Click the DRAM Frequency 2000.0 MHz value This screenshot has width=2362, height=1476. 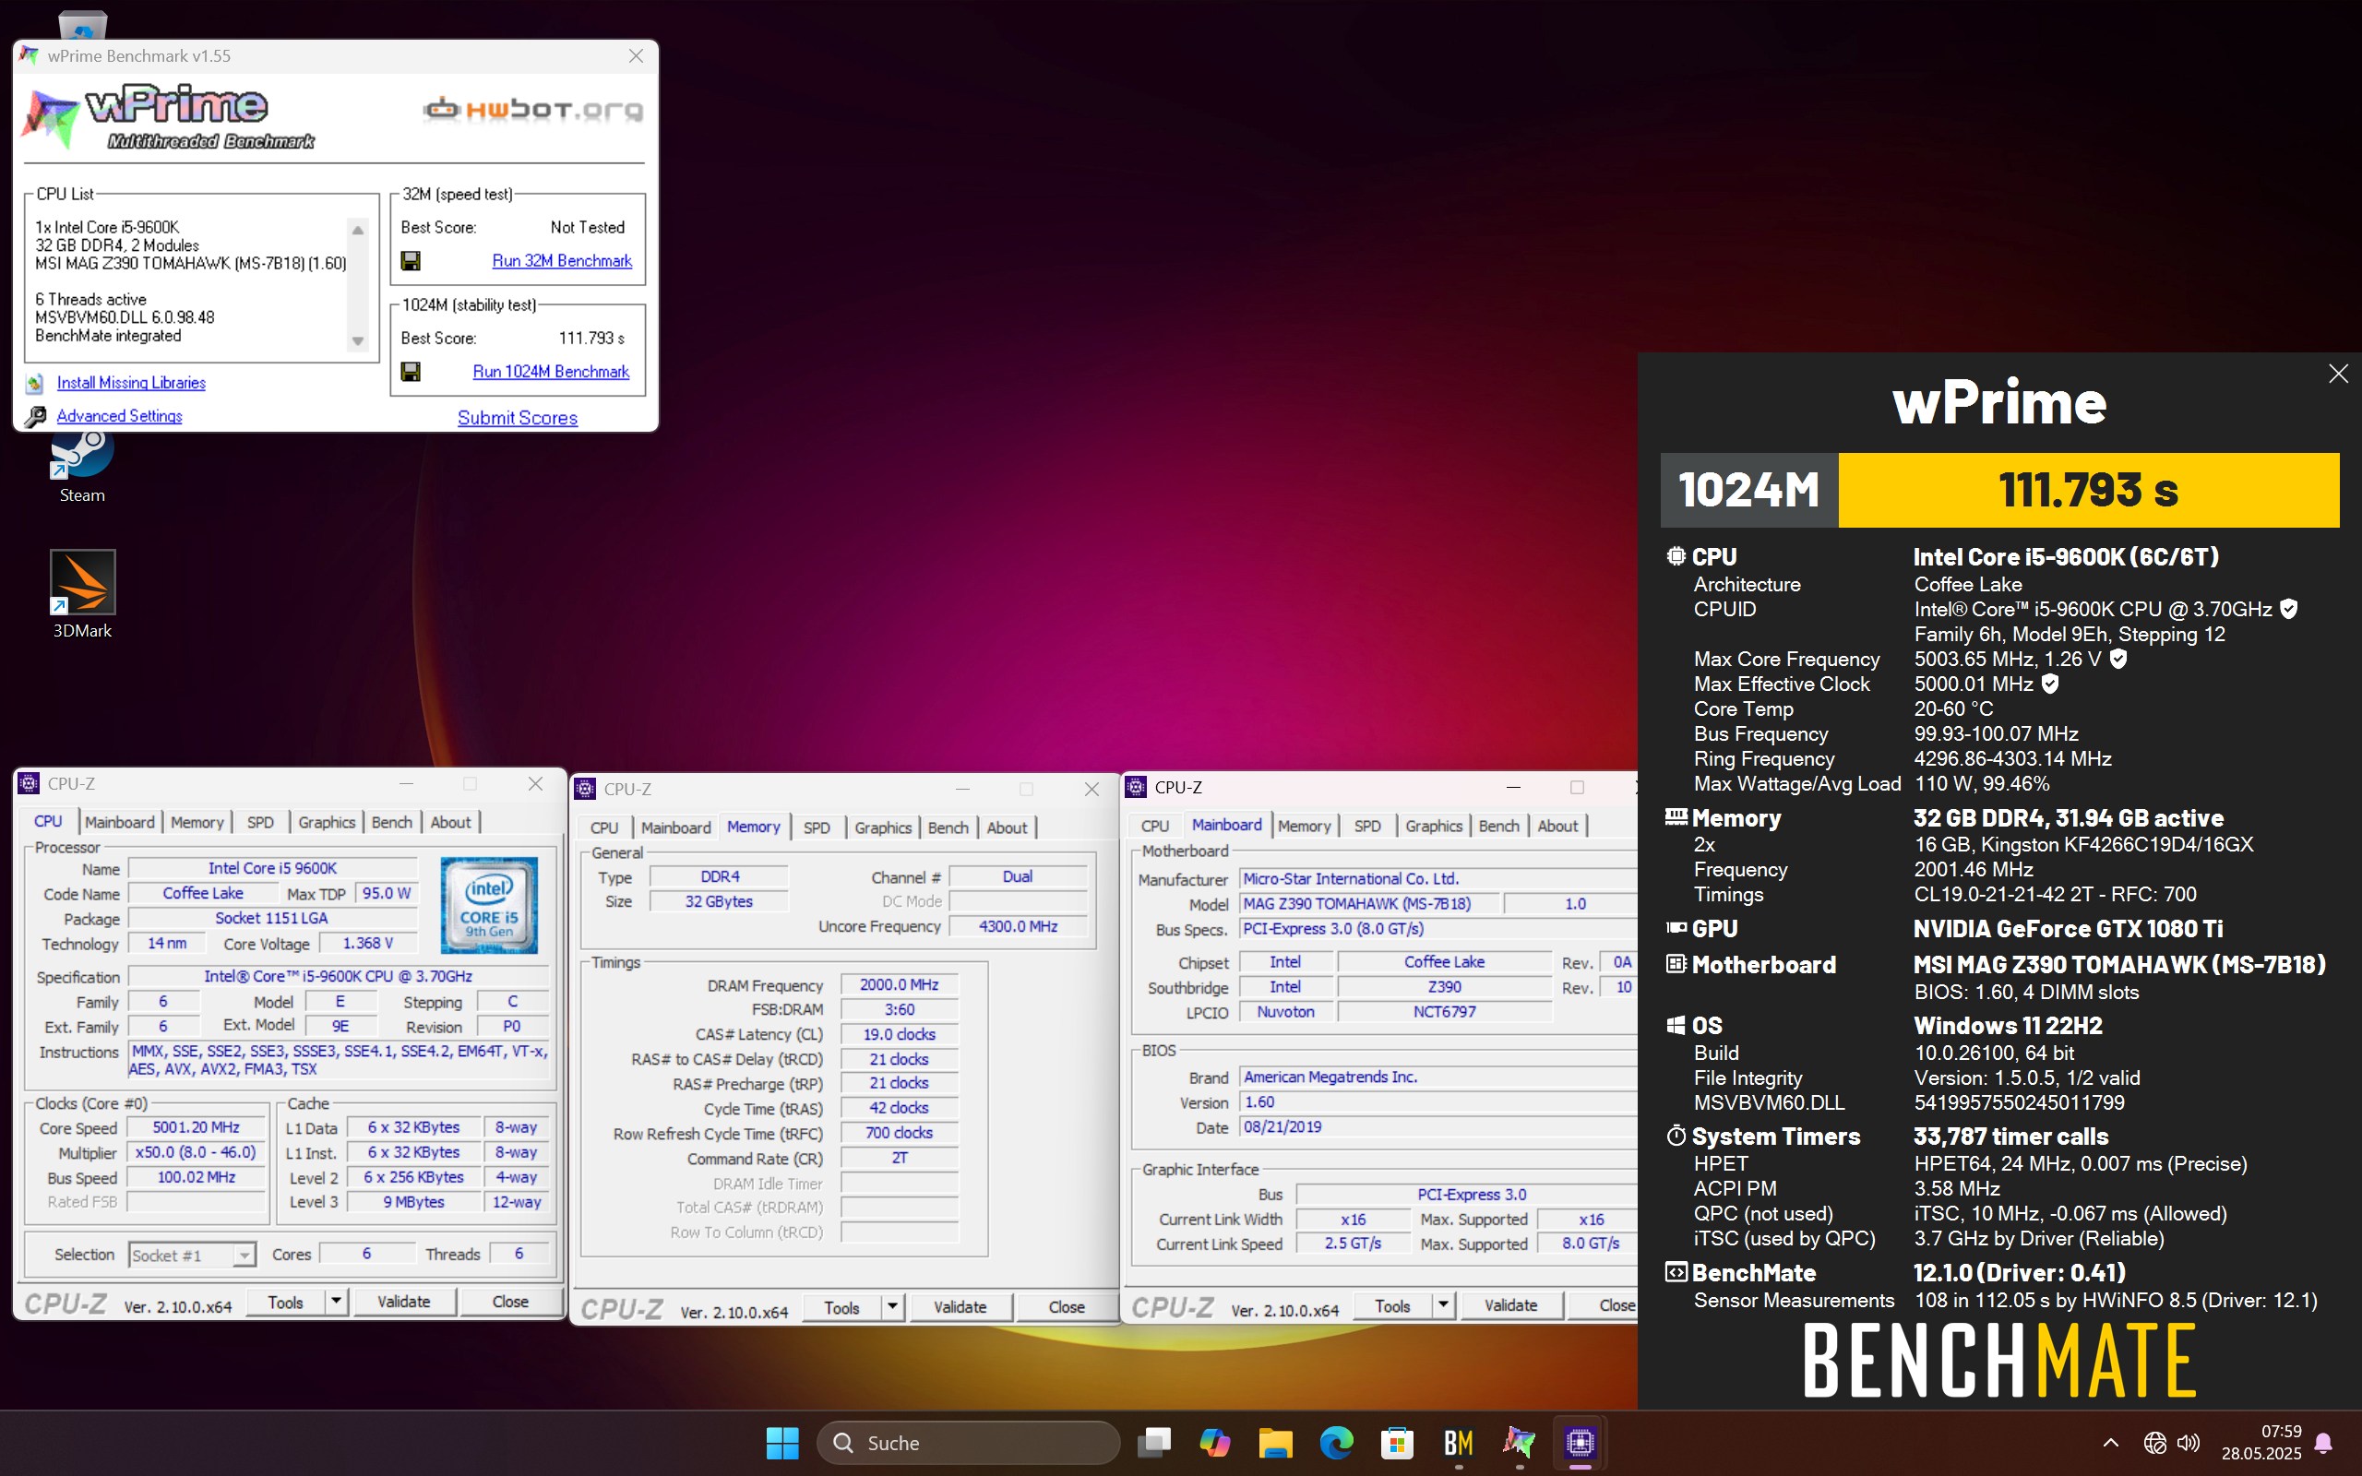tap(899, 985)
